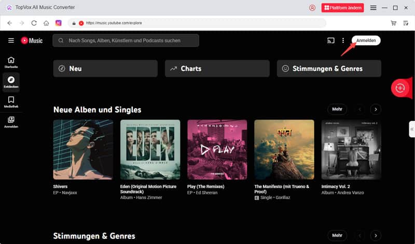Screen dimensions: 415x244
Task: Click the browser forward arrow
Action: click(x=22, y=23)
